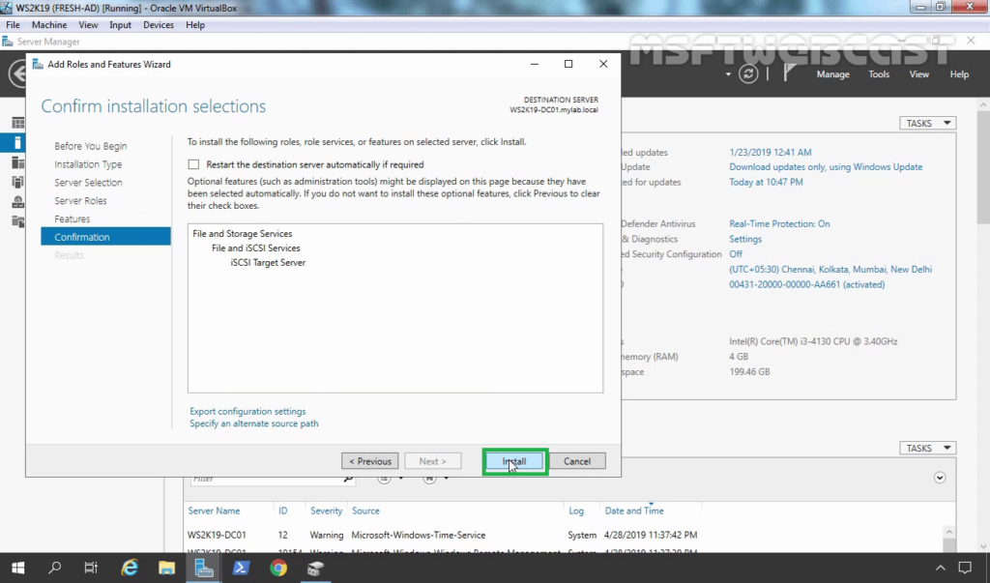The width and height of the screenshot is (990, 583).
Task: Open VirtualBox Input menu
Action: [x=120, y=24]
